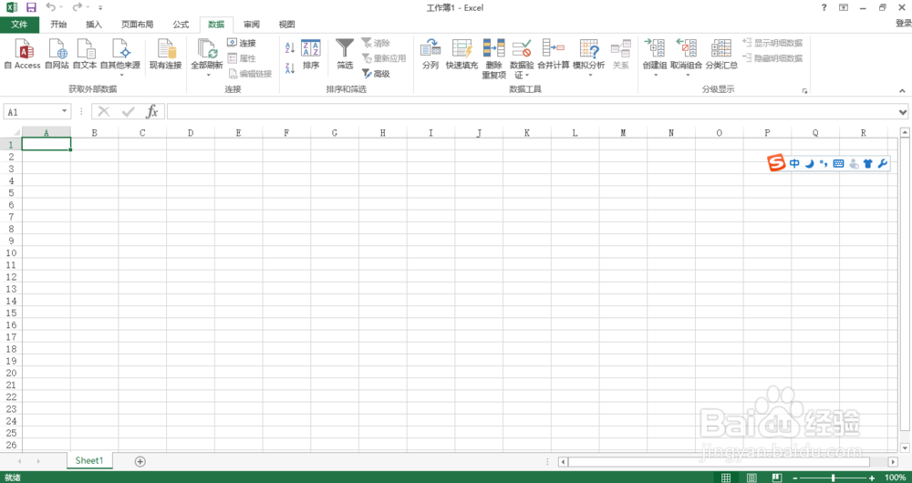Image resolution: width=912 pixels, height=483 pixels.
Task: Open Excel help question mark
Action: 824,7
